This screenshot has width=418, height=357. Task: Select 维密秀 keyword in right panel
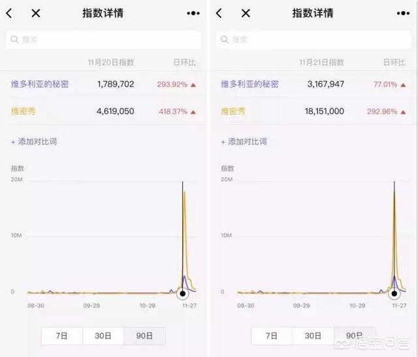coord(233,111)
